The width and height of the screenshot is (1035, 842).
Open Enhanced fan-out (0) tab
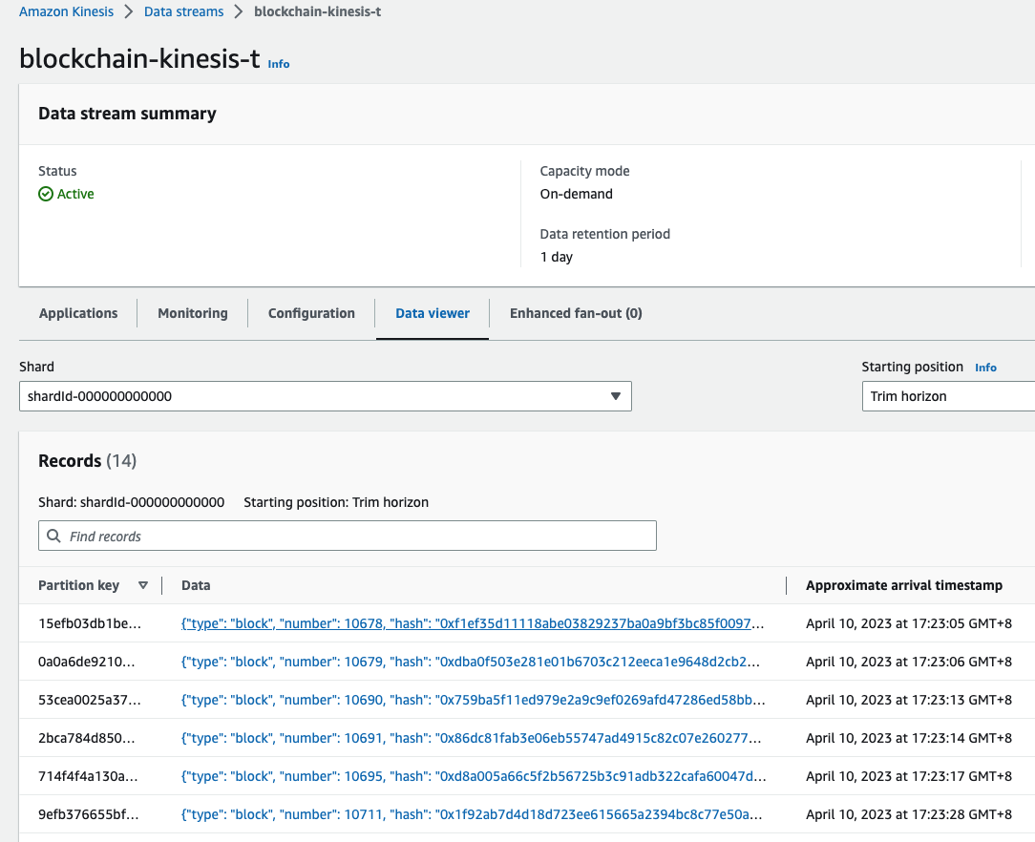coord(576,313)
